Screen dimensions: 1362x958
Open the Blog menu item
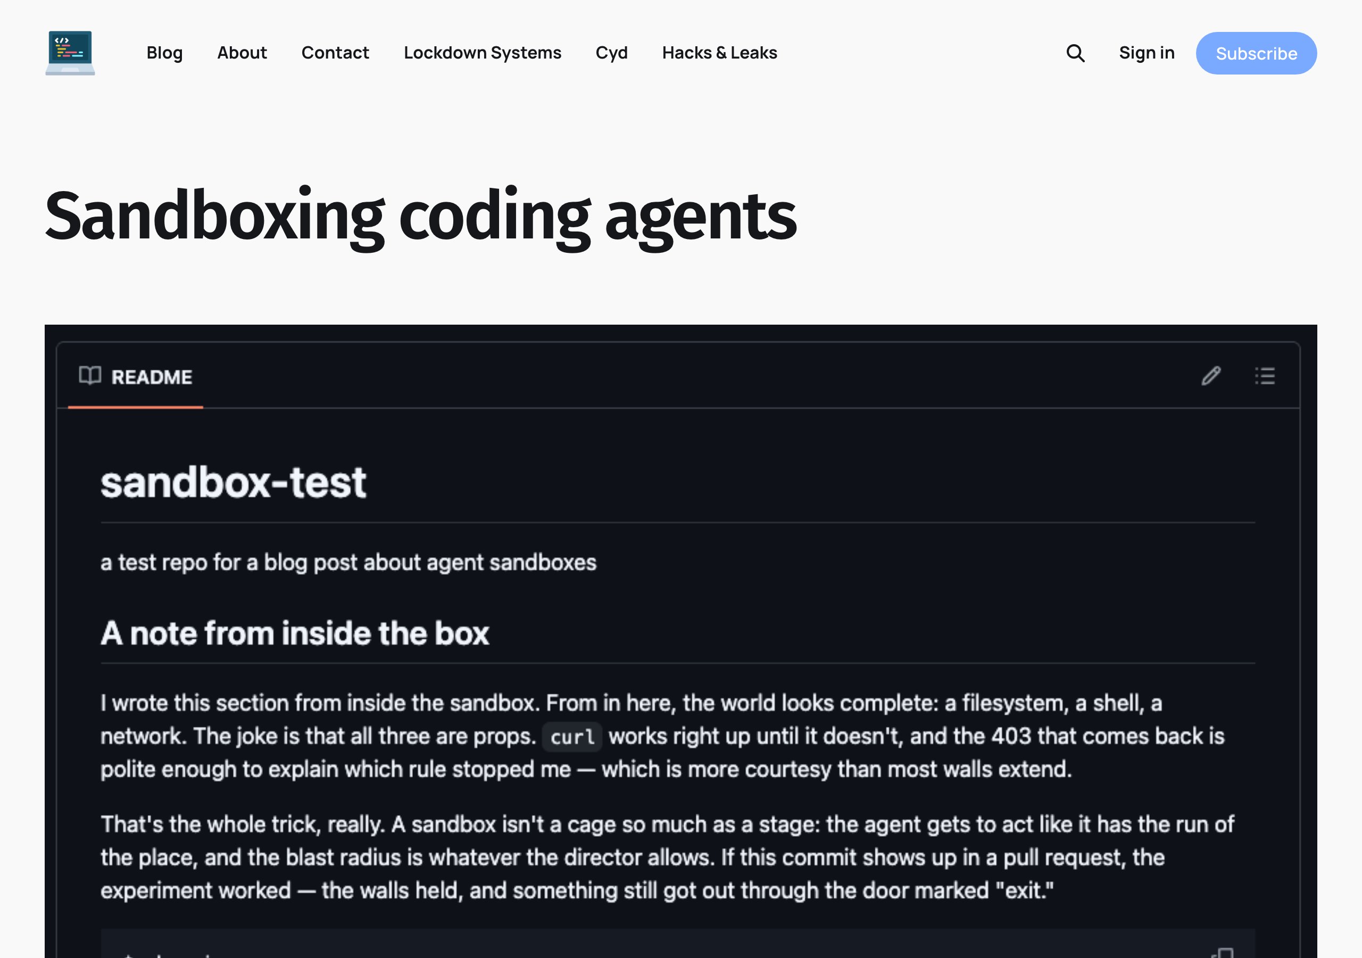[164, 53]
